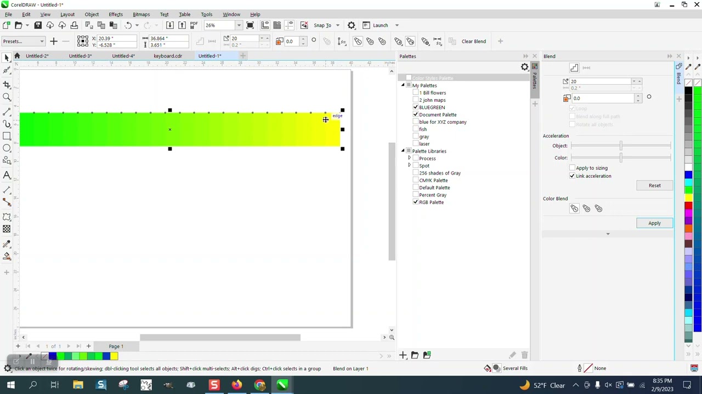
Task: Uncheck the BLUEGREEN palette checkbox
Action: [416, 107]
